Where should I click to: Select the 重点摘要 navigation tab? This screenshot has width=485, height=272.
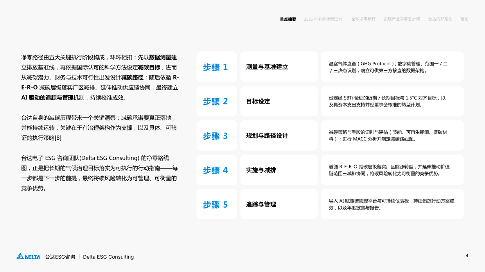pyautogui.click(x=288, y=19)
